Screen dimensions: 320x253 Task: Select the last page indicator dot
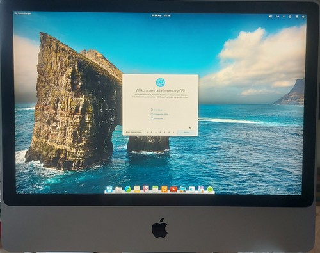pyautogui.click(x=173, y=132)
